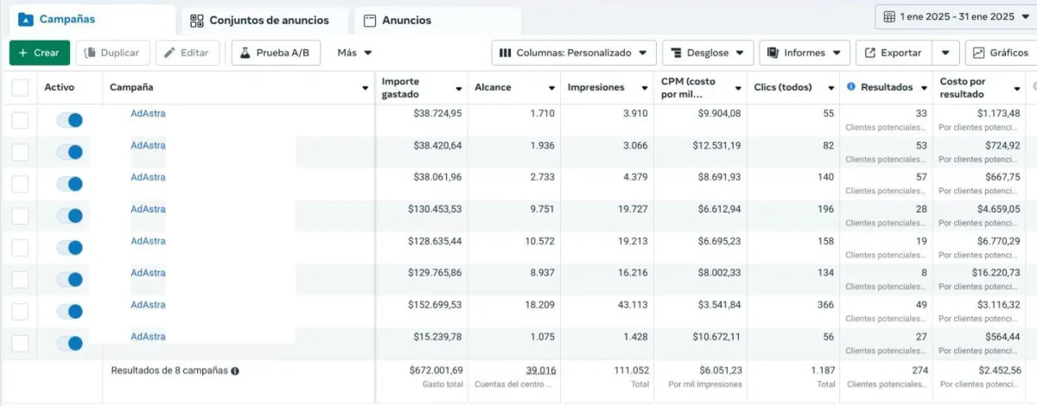Open Impresiones column sort arrow
The width and height of the screenshot is (1037, 406).
645,88
